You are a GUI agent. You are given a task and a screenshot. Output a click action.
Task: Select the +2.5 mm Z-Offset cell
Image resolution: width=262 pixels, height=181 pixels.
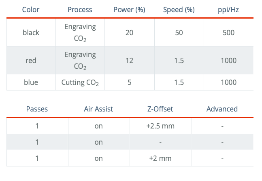click(x=160, y=126)
